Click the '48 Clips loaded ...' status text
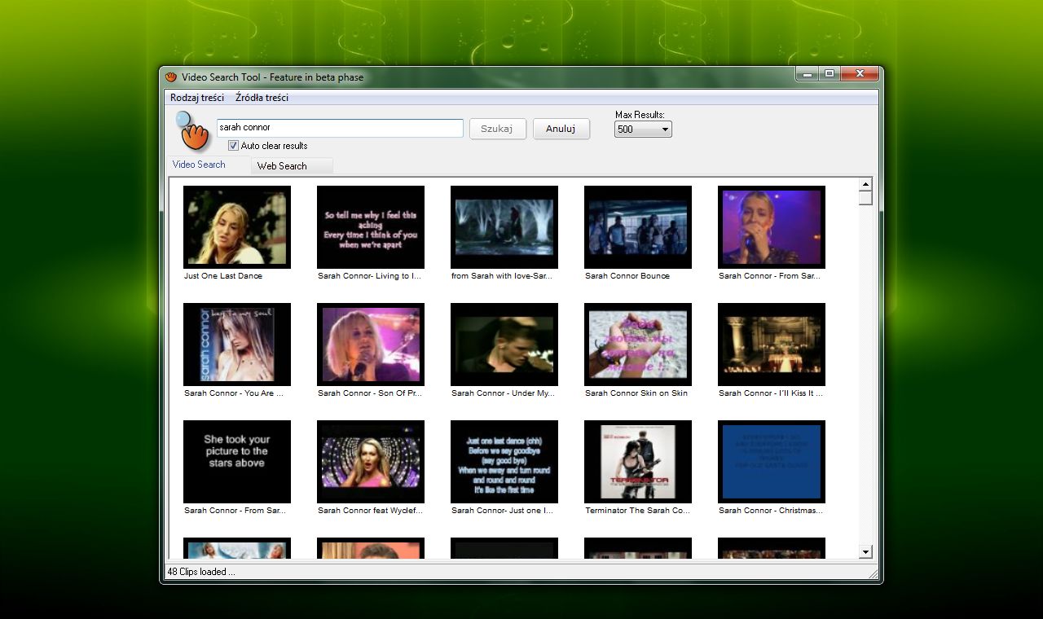Screen dimensions: 1043x619 tap(201, 572)
